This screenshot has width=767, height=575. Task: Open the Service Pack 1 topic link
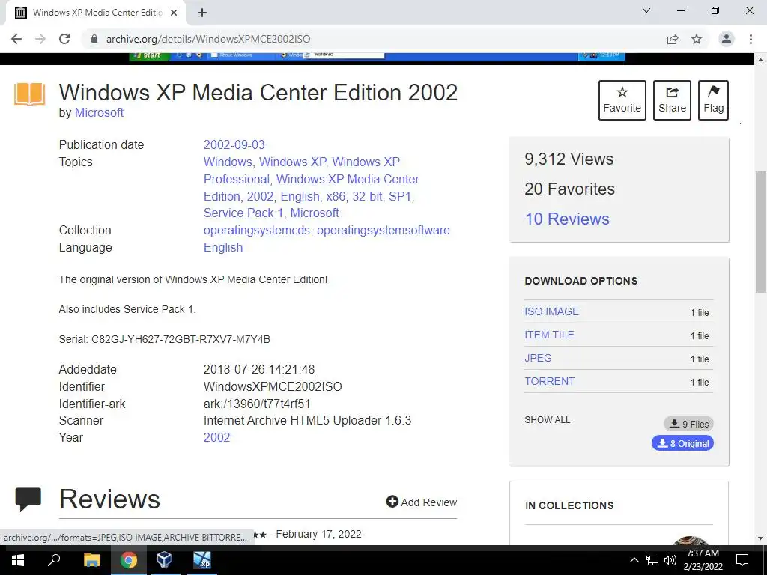click(x=243, y=213)
